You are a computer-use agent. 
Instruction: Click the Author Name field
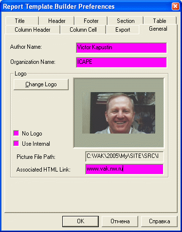pyautogui.click(x=121, y=48)
